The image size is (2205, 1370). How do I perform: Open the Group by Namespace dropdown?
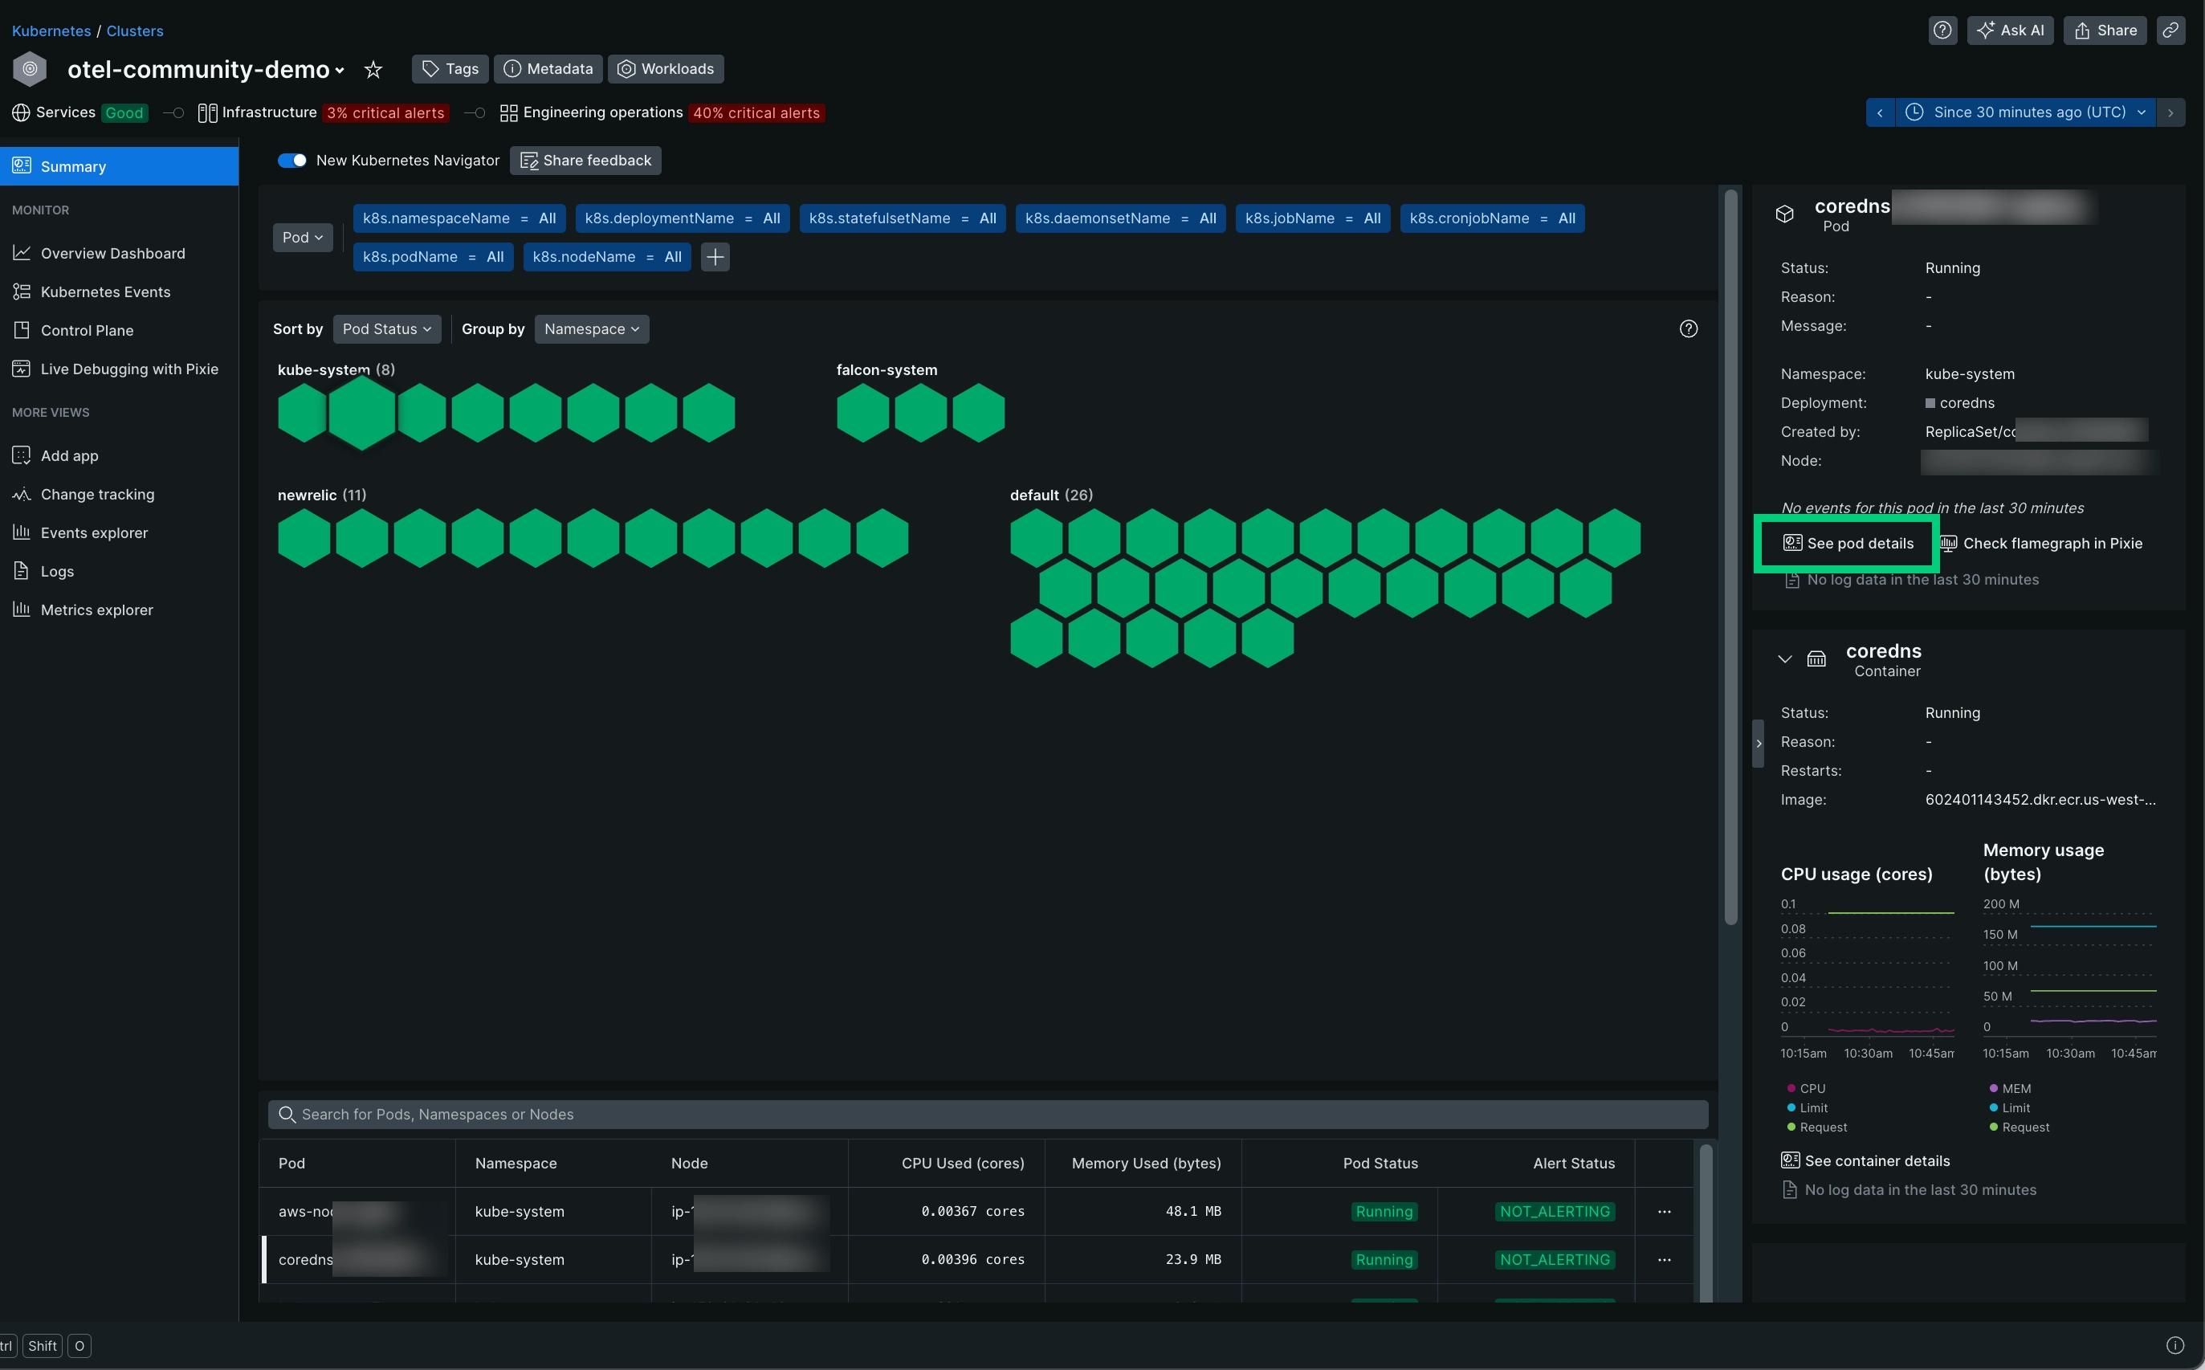(591, 329)
